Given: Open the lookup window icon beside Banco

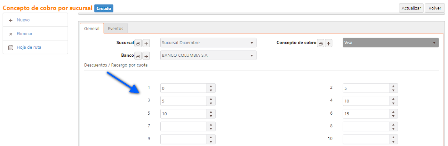Looking at the screenshot, I should click(138, 56).
